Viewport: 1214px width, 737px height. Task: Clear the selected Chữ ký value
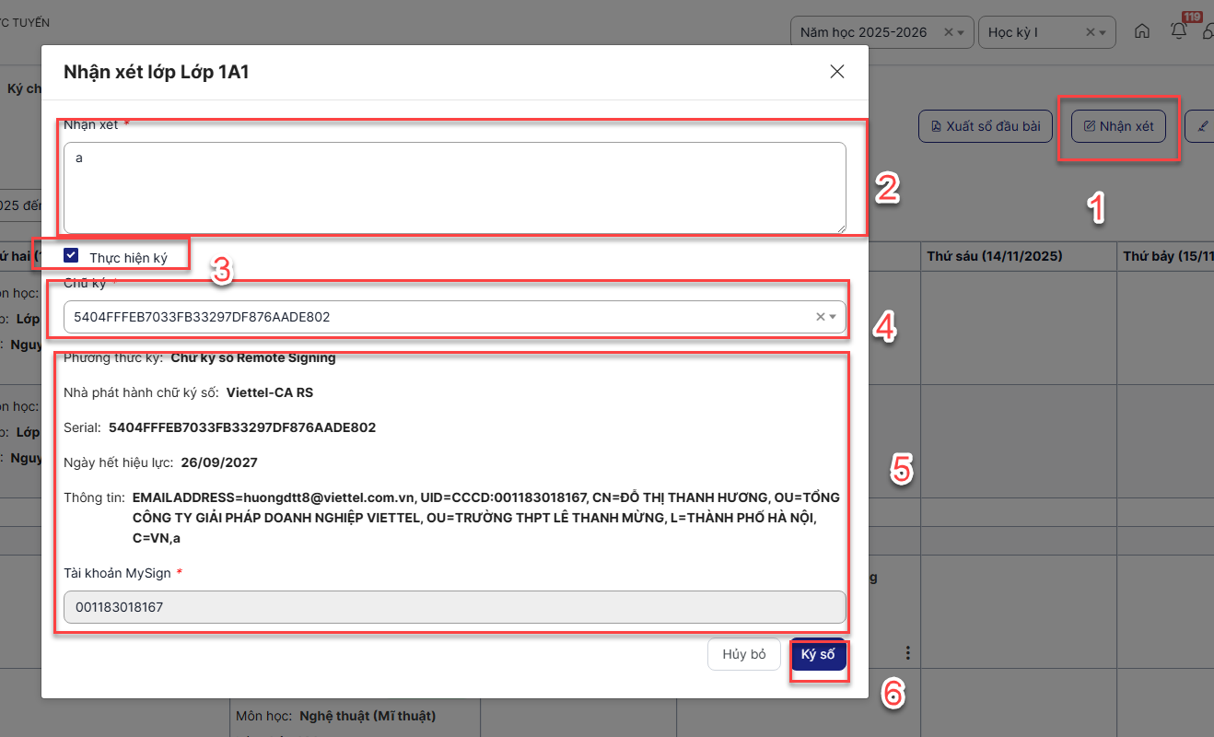820,317
